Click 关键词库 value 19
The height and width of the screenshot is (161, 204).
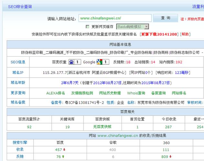pyautogui.click(x=68, y=127)
